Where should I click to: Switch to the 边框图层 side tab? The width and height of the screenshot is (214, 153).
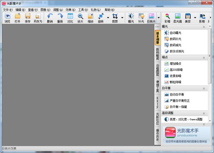(157, 70)
